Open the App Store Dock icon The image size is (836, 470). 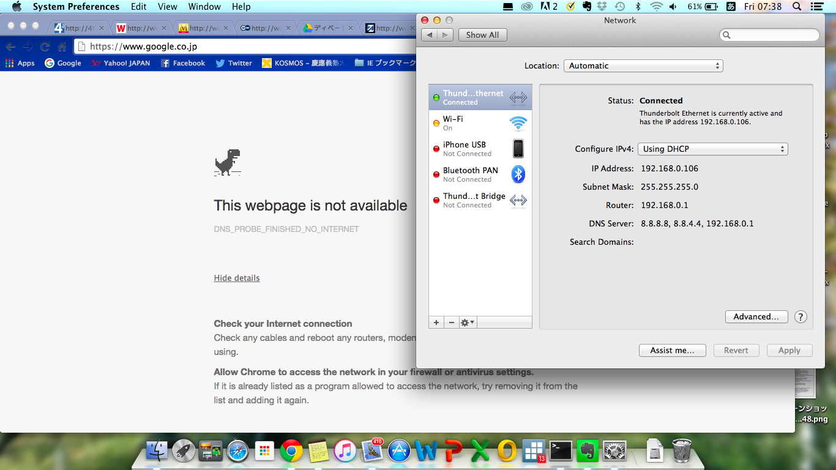[399, 451]
